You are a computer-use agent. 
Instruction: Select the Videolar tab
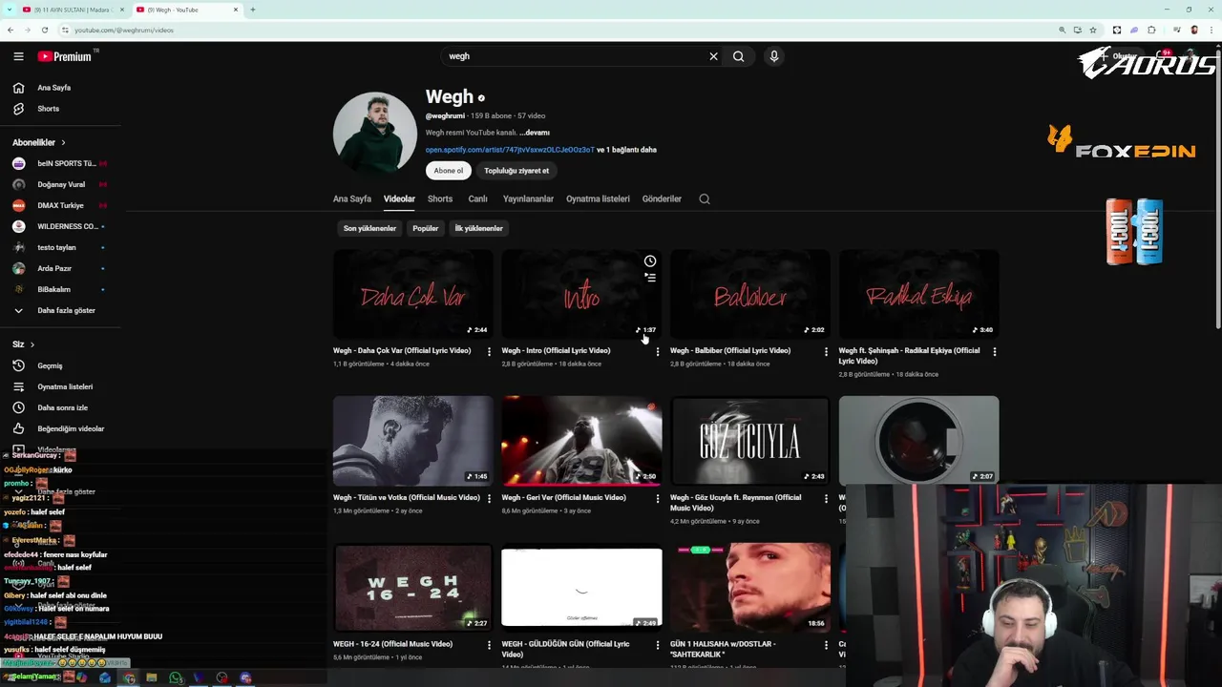tap(399, 199)
